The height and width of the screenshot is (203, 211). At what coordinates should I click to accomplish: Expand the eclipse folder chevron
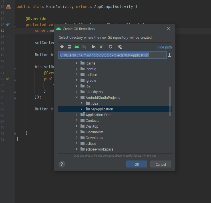77,143
